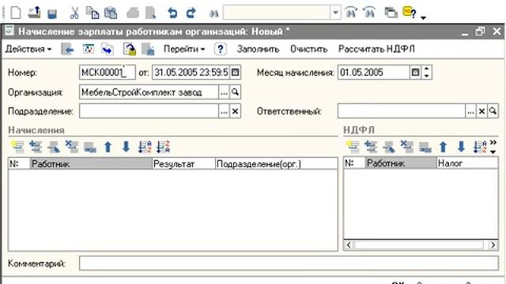Expand the main toolbar overflow arrow
506x284 pixels.
click(x=424, y=17)
